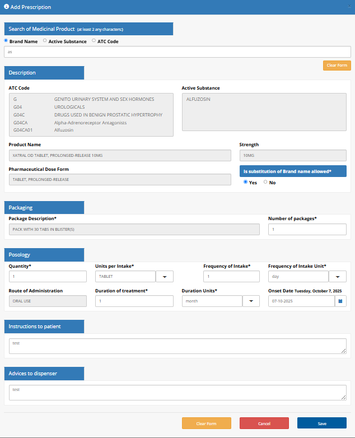355x438 pixels.
Task: Click the info icon beside Add Prescription
Action: (6, 7)
